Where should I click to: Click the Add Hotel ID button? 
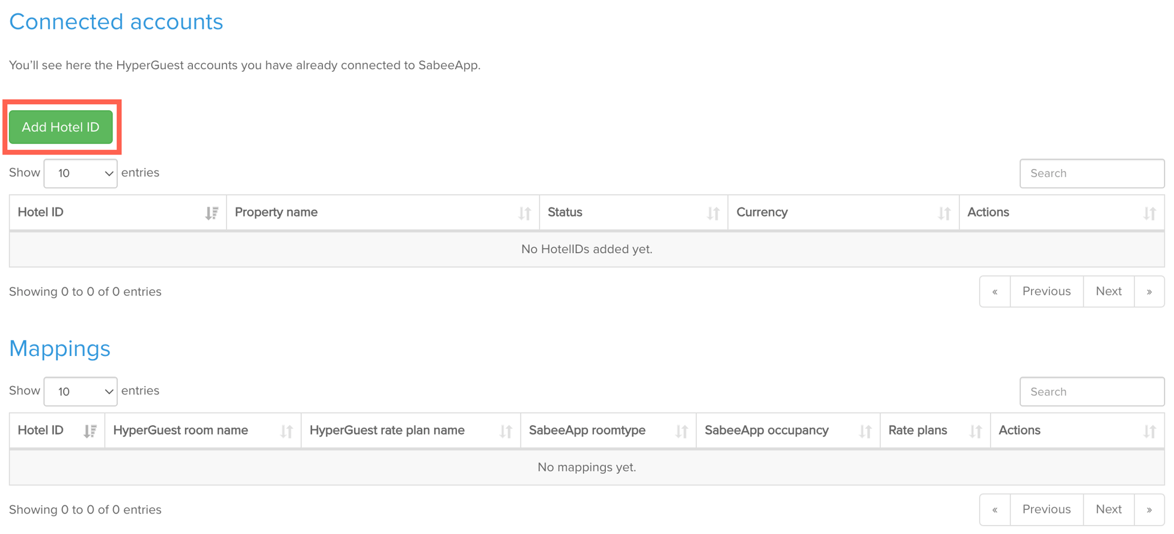[61, 127]
